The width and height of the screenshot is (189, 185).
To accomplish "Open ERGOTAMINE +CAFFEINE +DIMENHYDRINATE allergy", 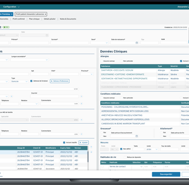I will coord(122,74).
